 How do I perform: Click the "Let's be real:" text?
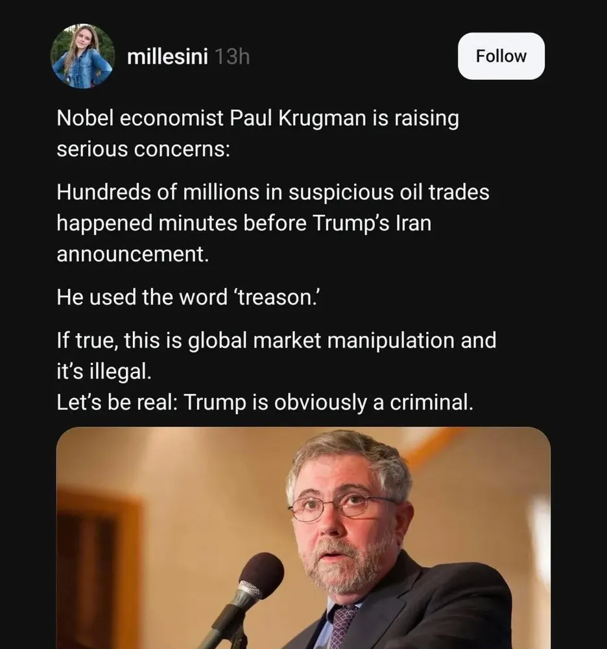point(117,402)
